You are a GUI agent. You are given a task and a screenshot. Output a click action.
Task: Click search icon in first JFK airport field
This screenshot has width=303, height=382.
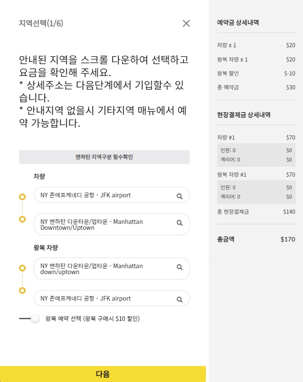pos(179,196)
